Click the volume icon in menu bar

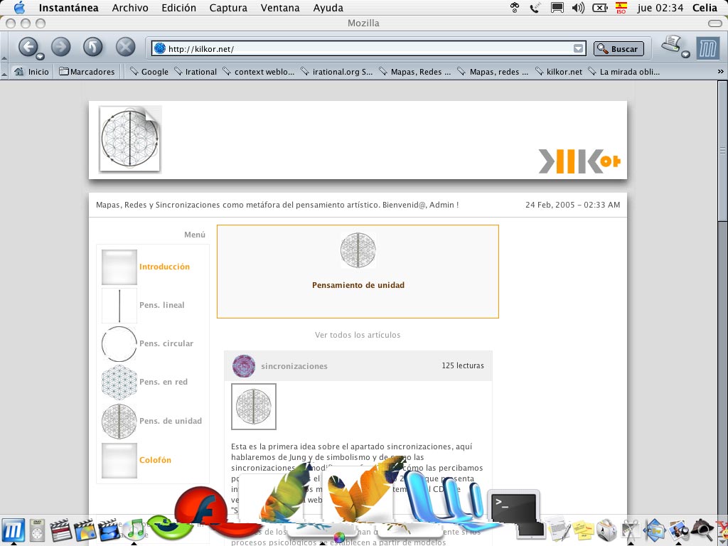578,8
